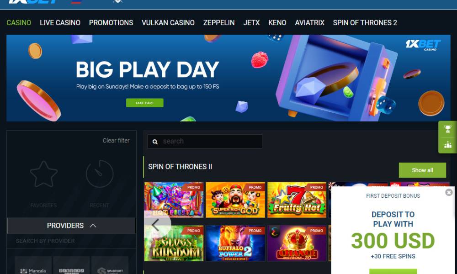The image size is (457, 274).
Task: Click the Take Part banner button
Action: pos(144,103)
